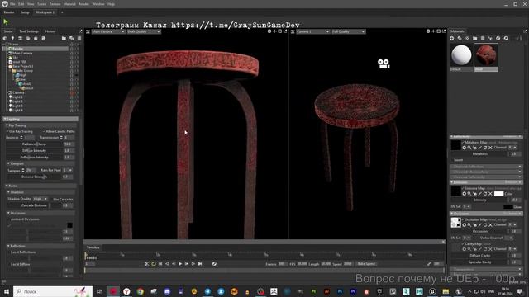
Task: Open Telegram from the Windows taskbar
Action: coord(207,291)
